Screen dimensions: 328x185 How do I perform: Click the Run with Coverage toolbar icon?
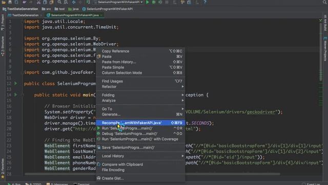tap(160, 2)
